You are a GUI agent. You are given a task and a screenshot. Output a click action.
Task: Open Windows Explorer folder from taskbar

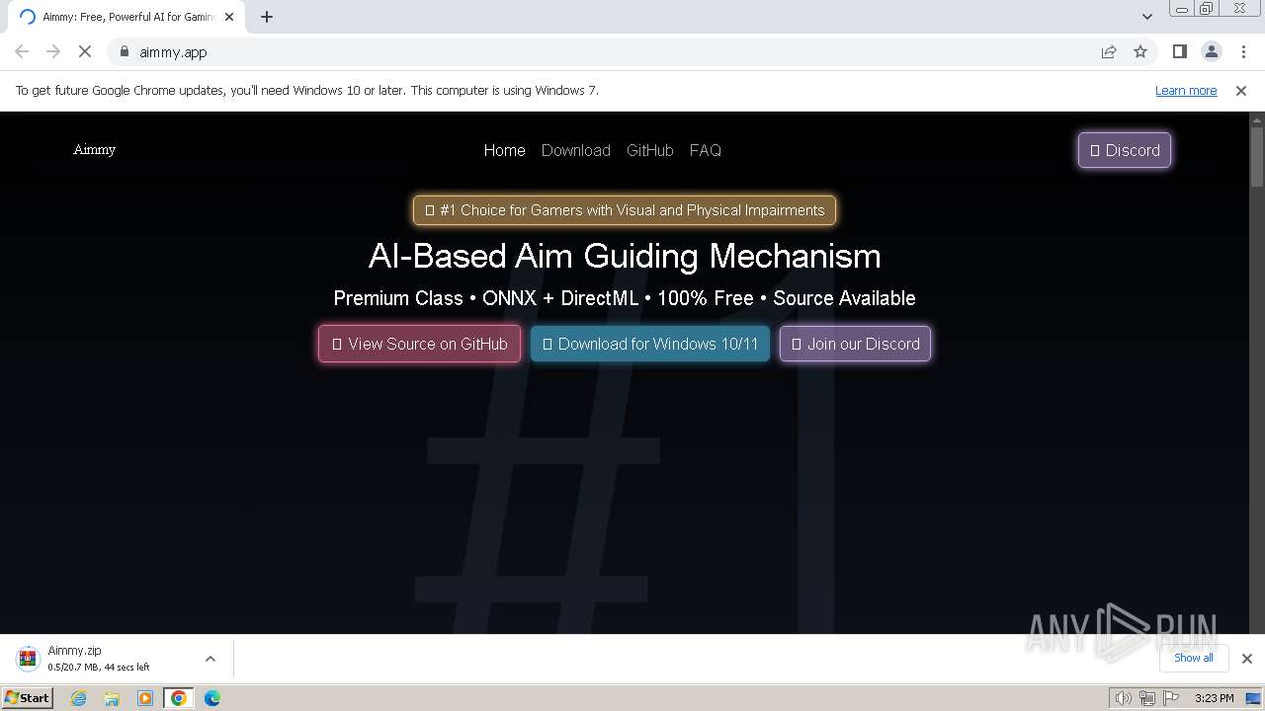coord(112,698)
